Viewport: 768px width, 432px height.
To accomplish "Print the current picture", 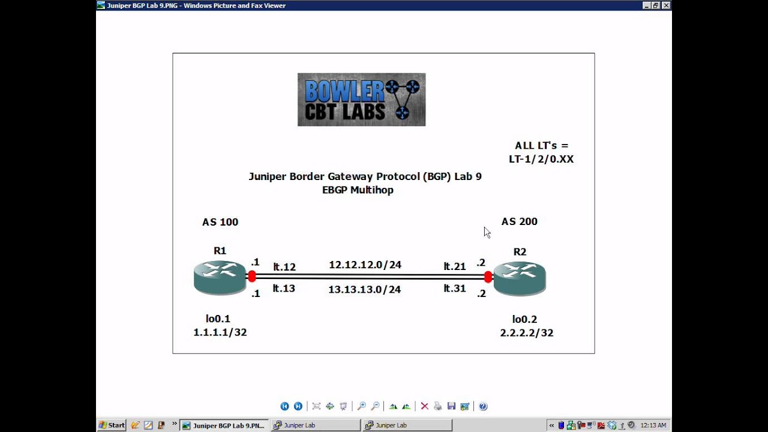I will pyautogui.click(x=437, y=406).
